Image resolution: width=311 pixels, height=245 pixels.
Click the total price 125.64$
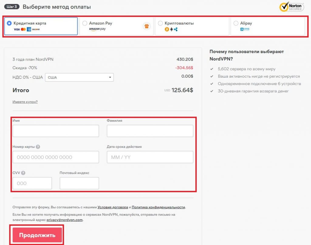tap(182, 90)
